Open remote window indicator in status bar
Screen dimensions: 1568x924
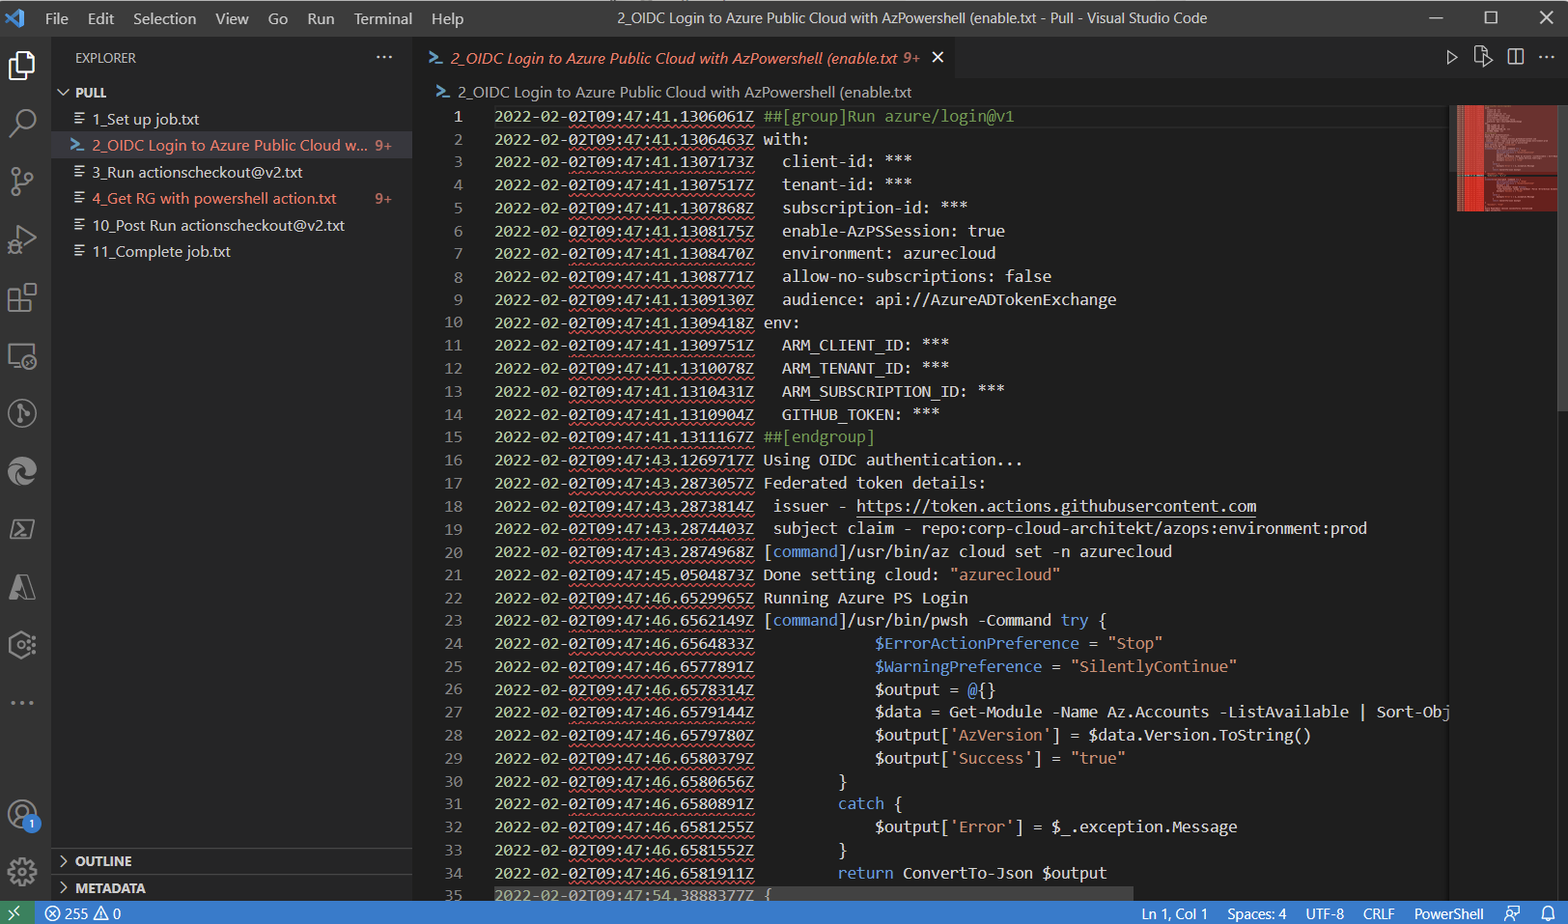tap(16, 913)
